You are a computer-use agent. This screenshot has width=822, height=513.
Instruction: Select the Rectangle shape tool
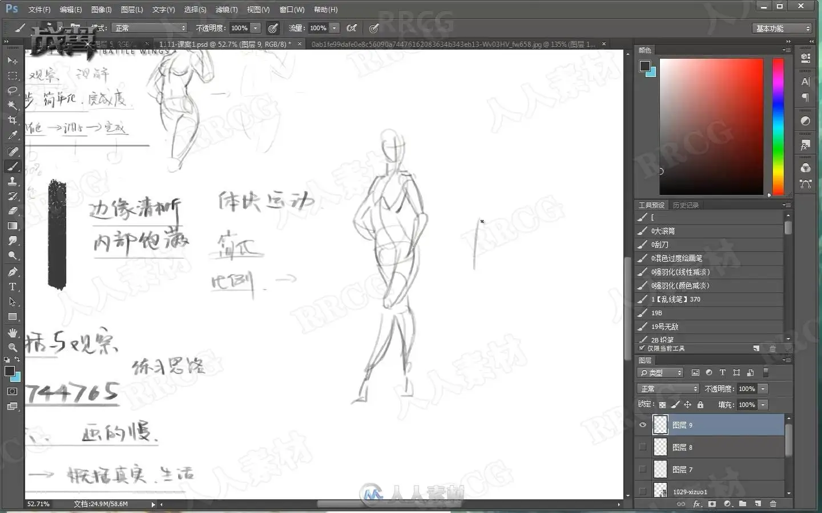point(13,317)
